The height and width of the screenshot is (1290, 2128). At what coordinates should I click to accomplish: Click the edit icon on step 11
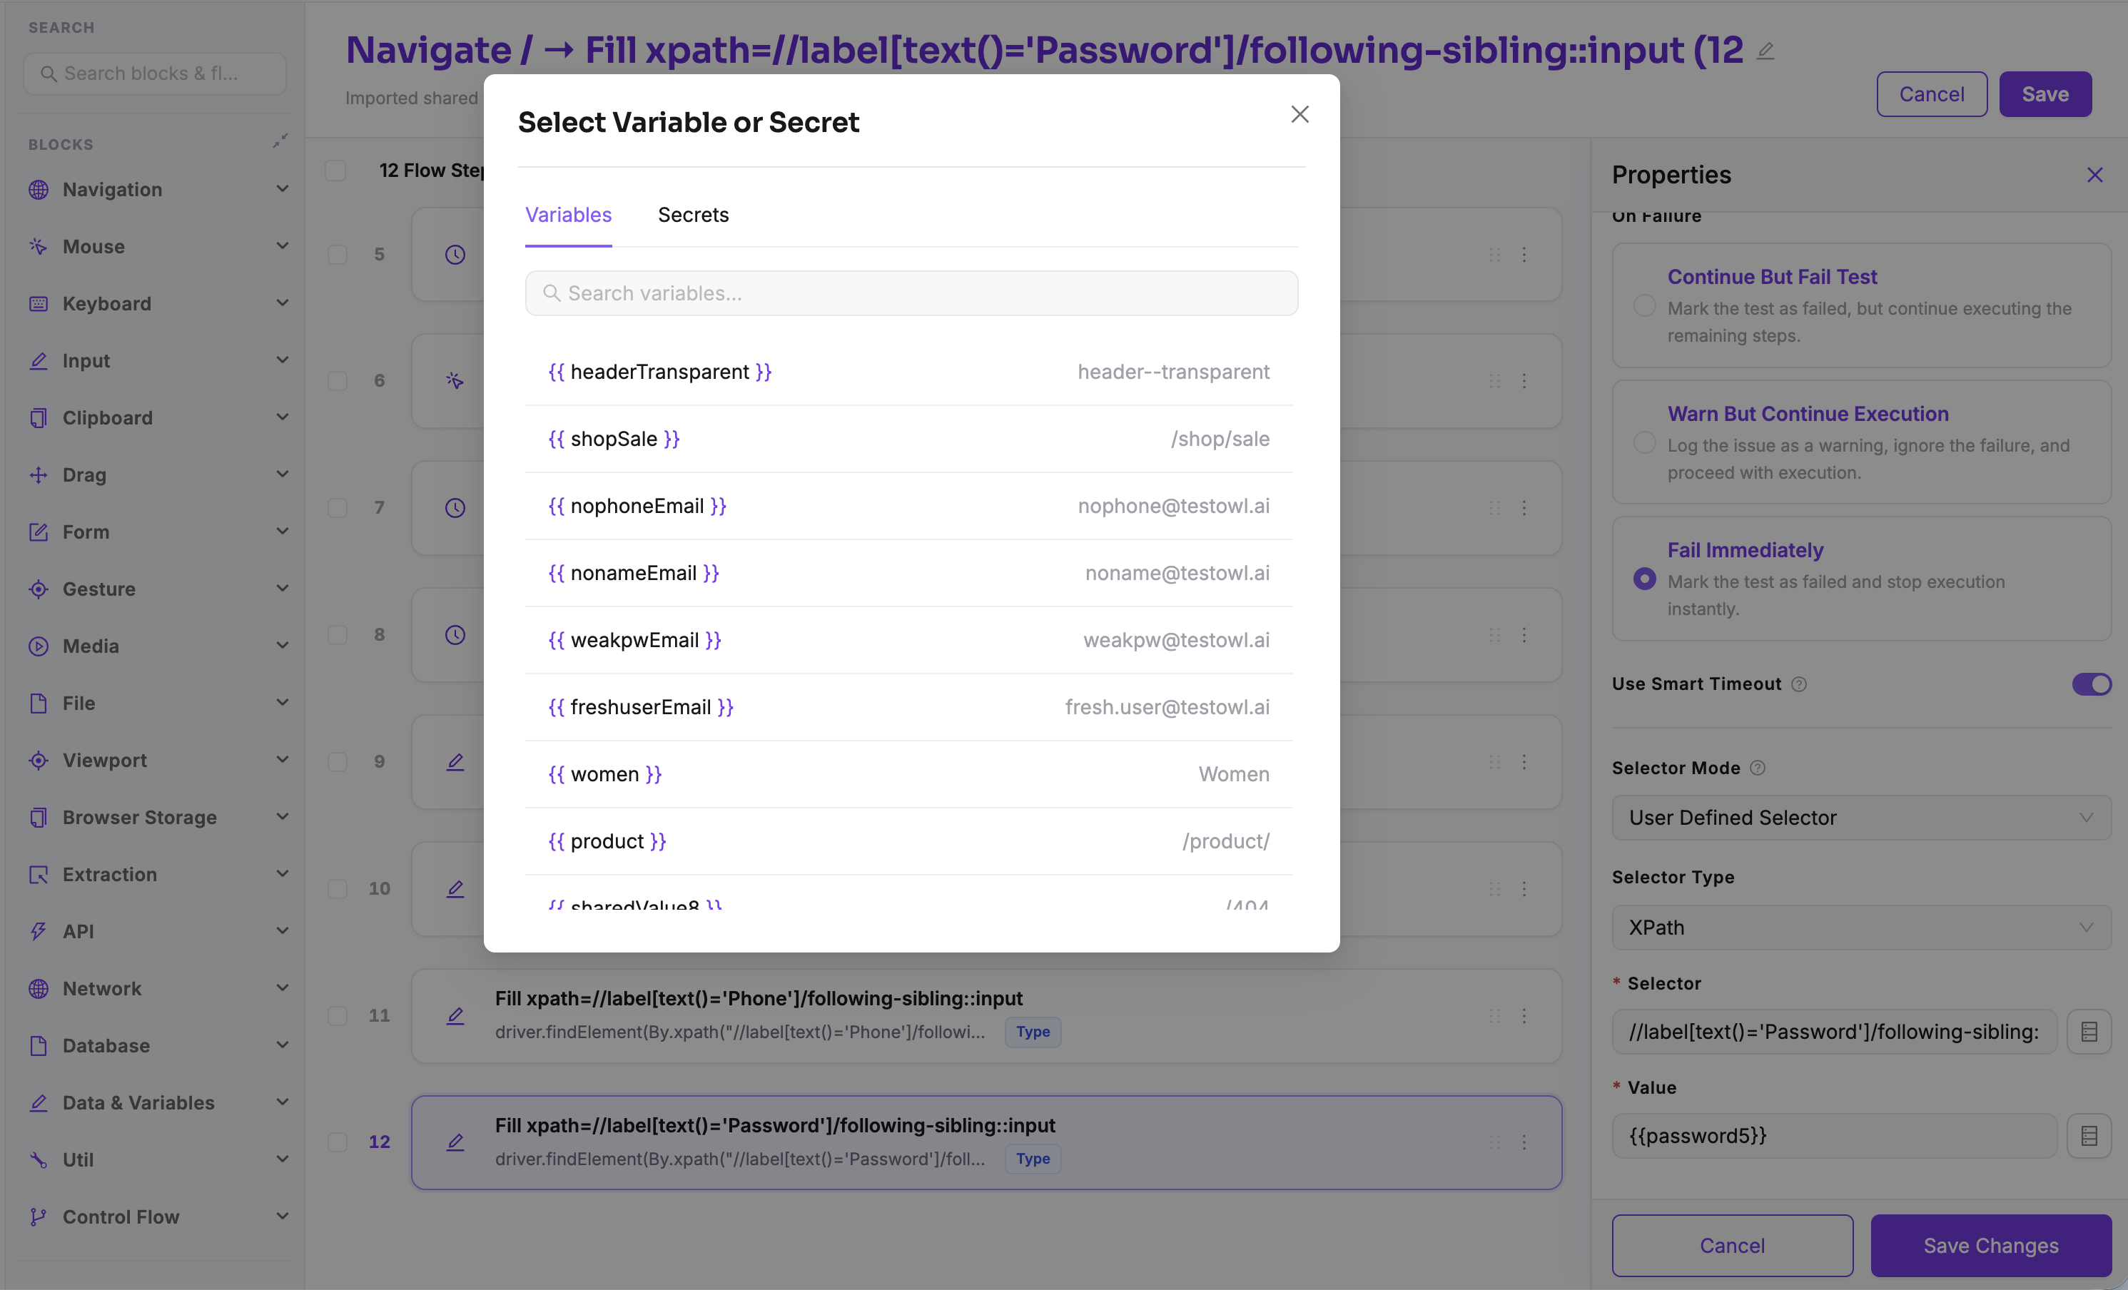pyautogui.click(x=455, y=1015)
